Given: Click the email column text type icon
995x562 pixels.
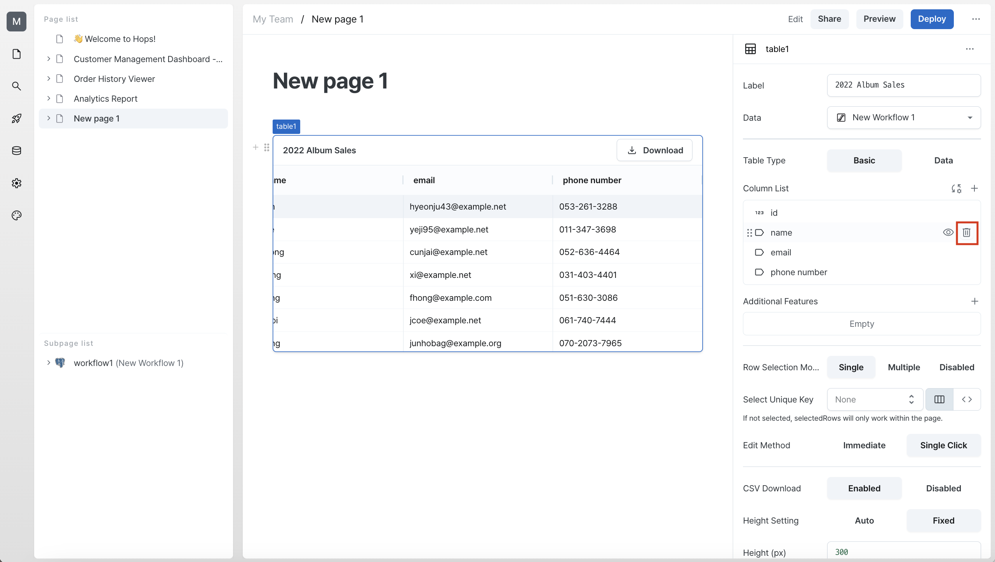Looking at the screenshot, I should (x=759, y=252).
